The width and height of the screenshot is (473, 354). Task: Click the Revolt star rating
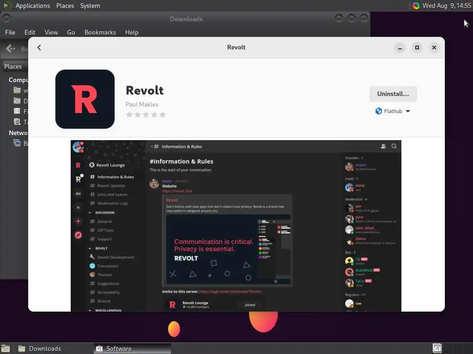point(146,115)
